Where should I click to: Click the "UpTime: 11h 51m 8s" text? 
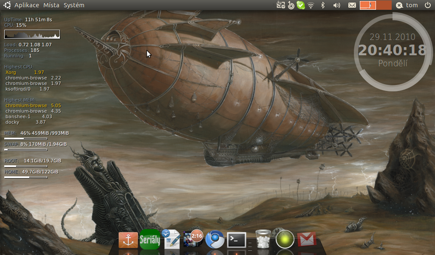point(28,20)
